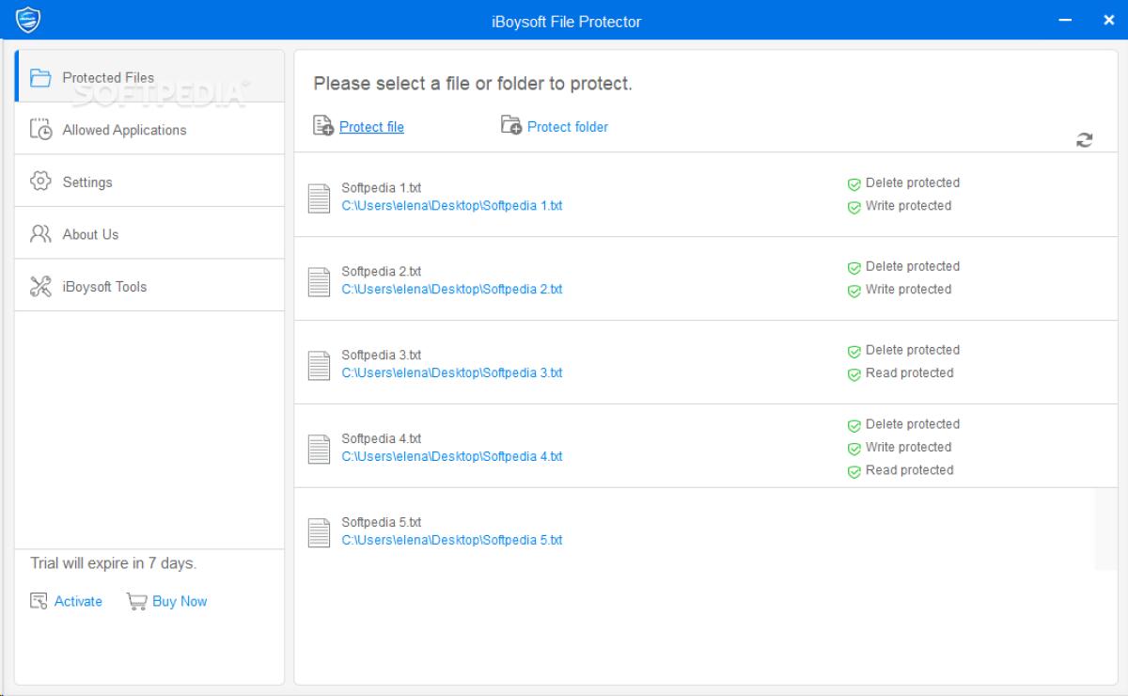Click the Protect file link

370,126
